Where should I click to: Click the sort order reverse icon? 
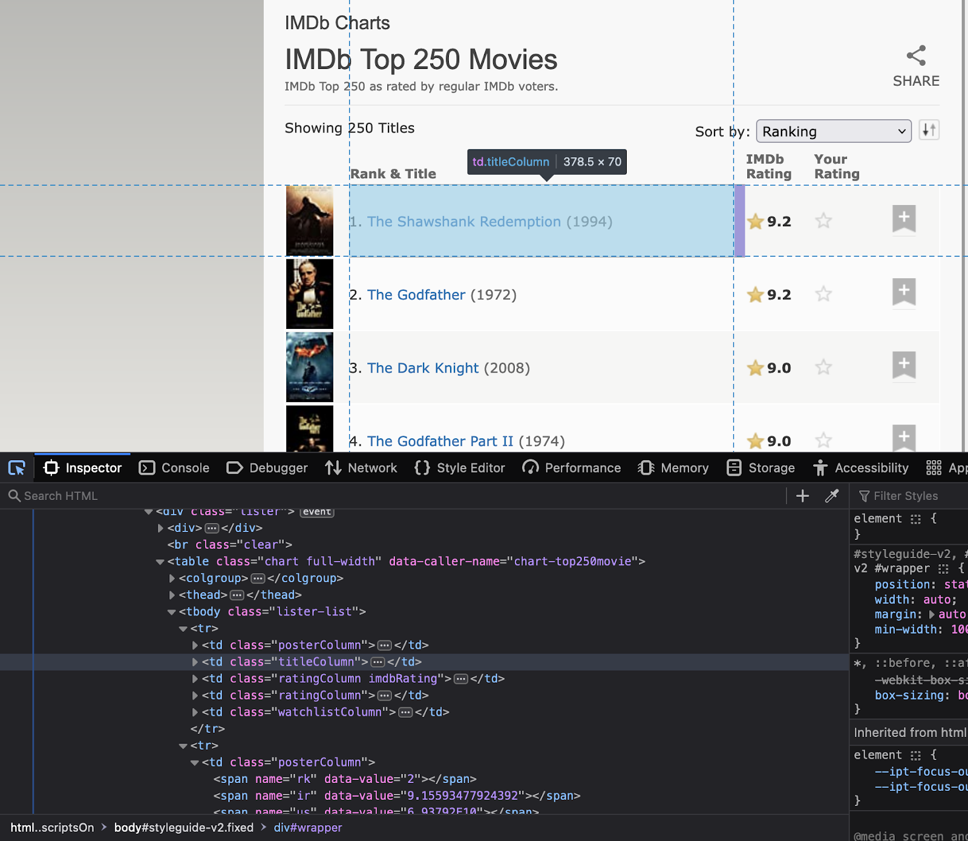929,131
